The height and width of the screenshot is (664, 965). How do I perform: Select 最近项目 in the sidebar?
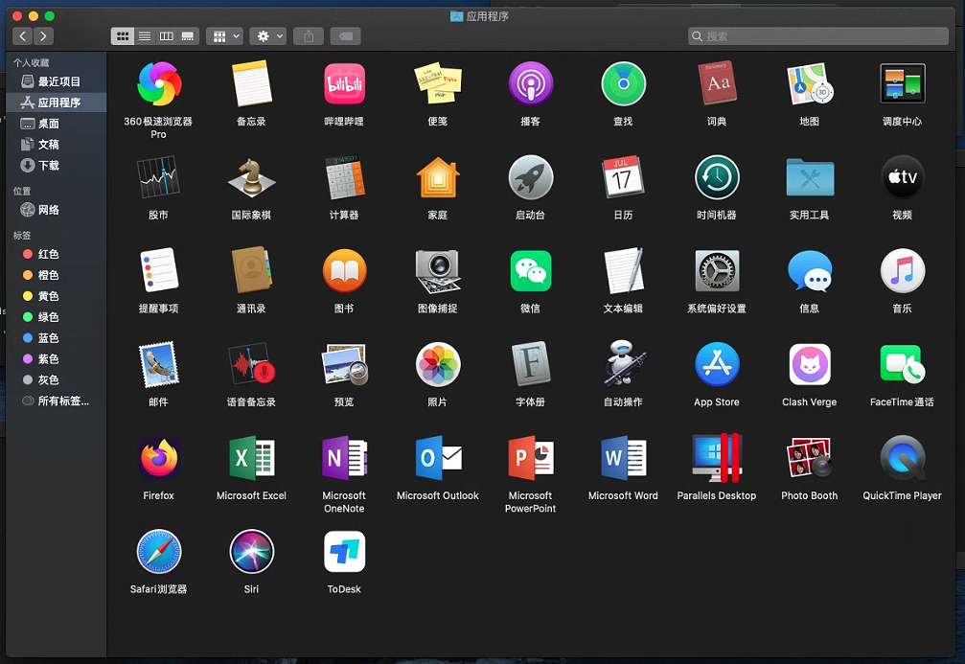[x=58, y=81]
